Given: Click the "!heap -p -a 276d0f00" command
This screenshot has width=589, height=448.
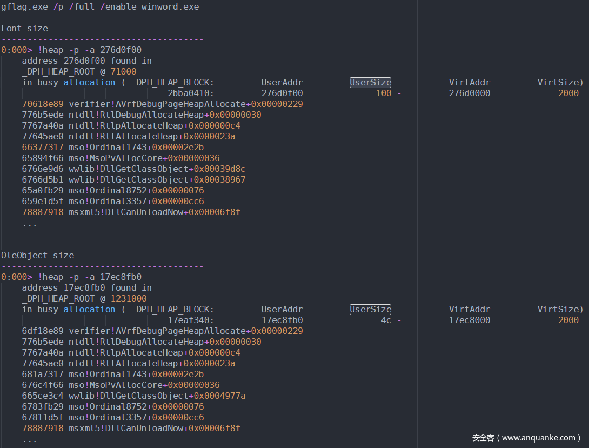Looking at the screenshot, I should pos(90,50).
